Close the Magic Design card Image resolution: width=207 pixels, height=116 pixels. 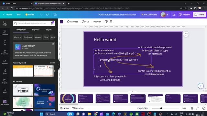(53, 44)
